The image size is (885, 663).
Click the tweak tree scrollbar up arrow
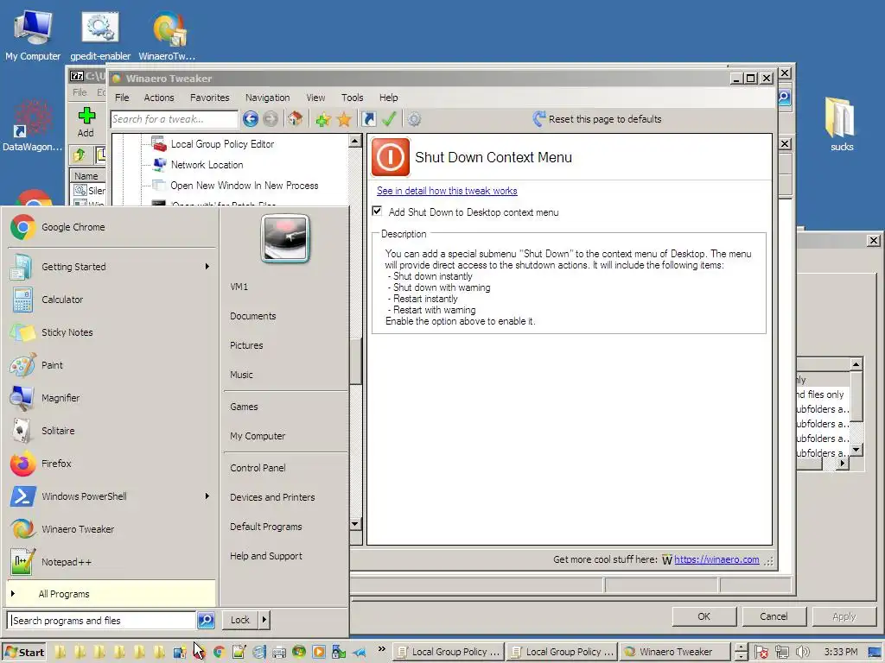[355, 141]
